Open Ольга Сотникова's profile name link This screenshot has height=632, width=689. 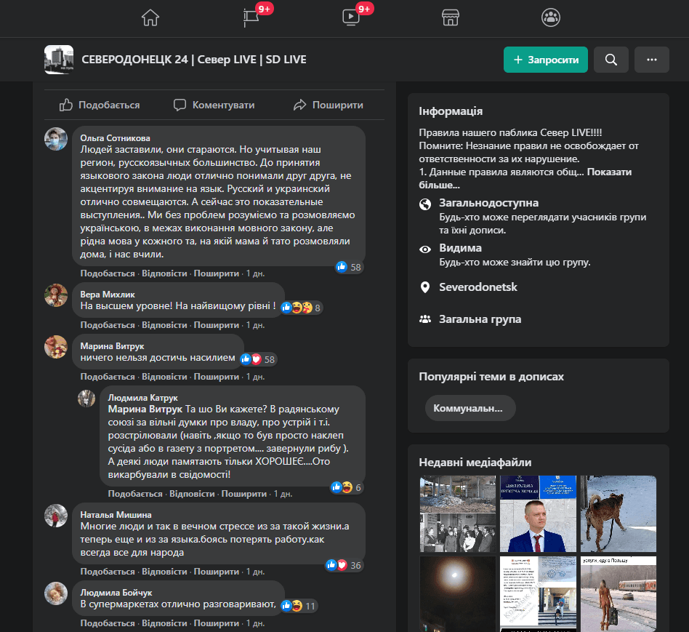[x=115, y=137]
